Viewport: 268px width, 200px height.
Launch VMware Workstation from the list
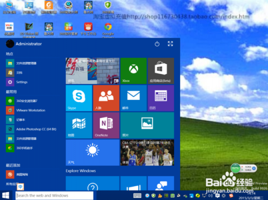[26, 110]
